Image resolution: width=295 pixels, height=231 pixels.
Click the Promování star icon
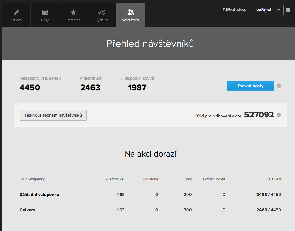73,12
